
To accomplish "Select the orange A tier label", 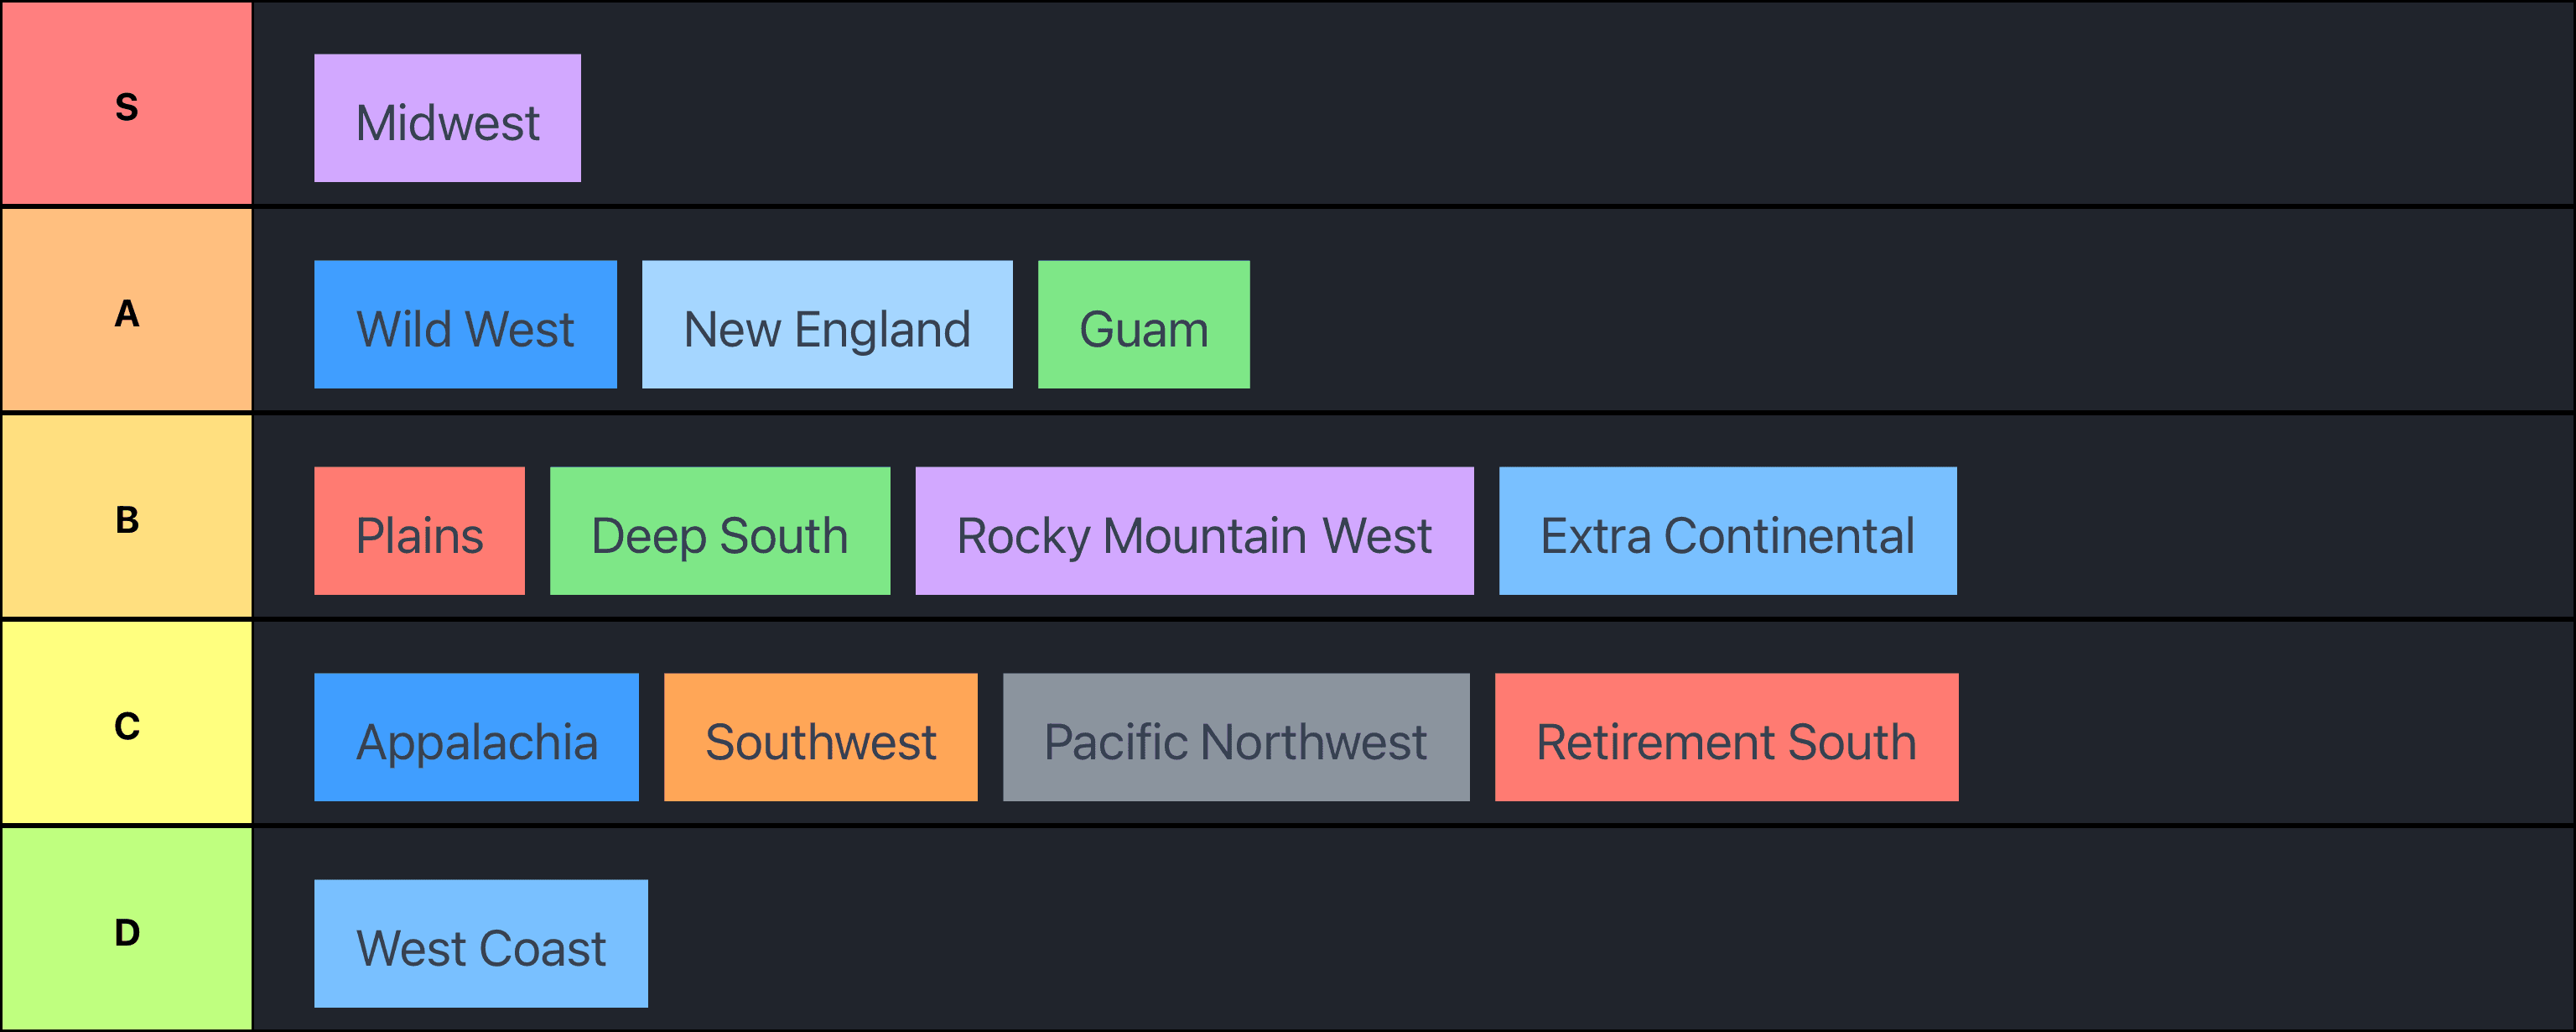I will [x=127, y=310].
